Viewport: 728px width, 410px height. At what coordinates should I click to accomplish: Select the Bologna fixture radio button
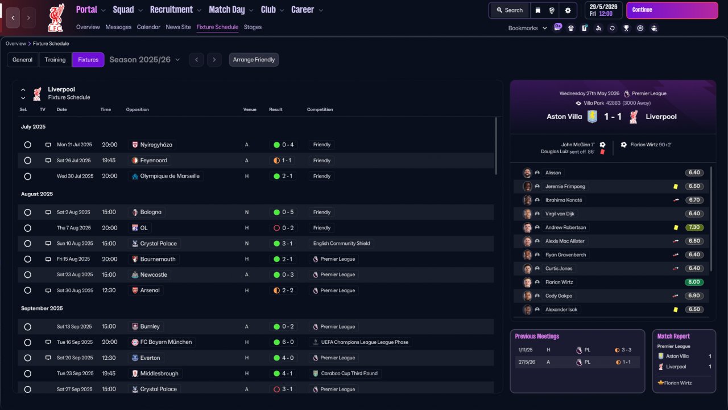point(27,212)
